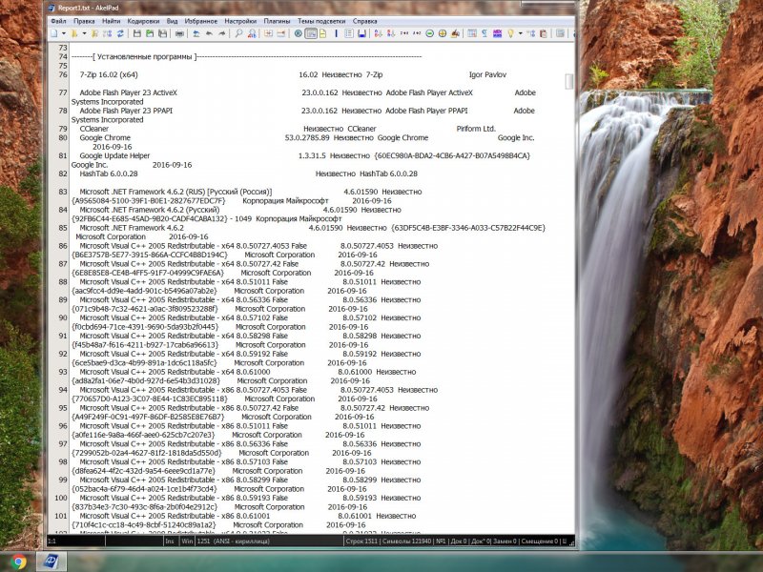Viewport: 763px width, 572px height.
Task: Click the clipboard paste toolbar icon
Action: click(544, 33)
